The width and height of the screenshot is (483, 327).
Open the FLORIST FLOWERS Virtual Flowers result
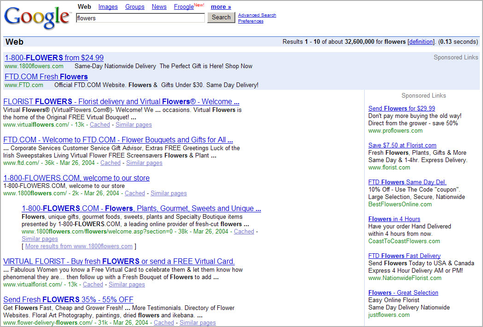[x=121, y=101]
